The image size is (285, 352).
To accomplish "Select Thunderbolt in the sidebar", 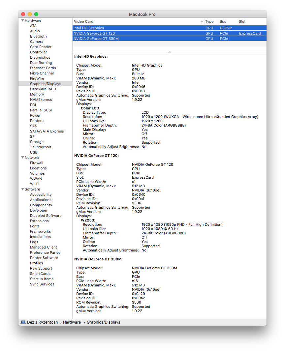I will coord(41,147).
